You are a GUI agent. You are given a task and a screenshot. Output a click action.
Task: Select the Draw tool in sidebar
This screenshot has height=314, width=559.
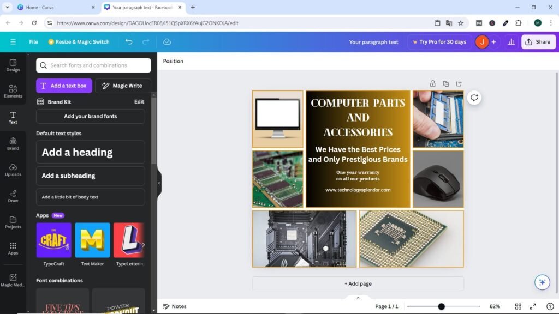[x=13, y=196]
